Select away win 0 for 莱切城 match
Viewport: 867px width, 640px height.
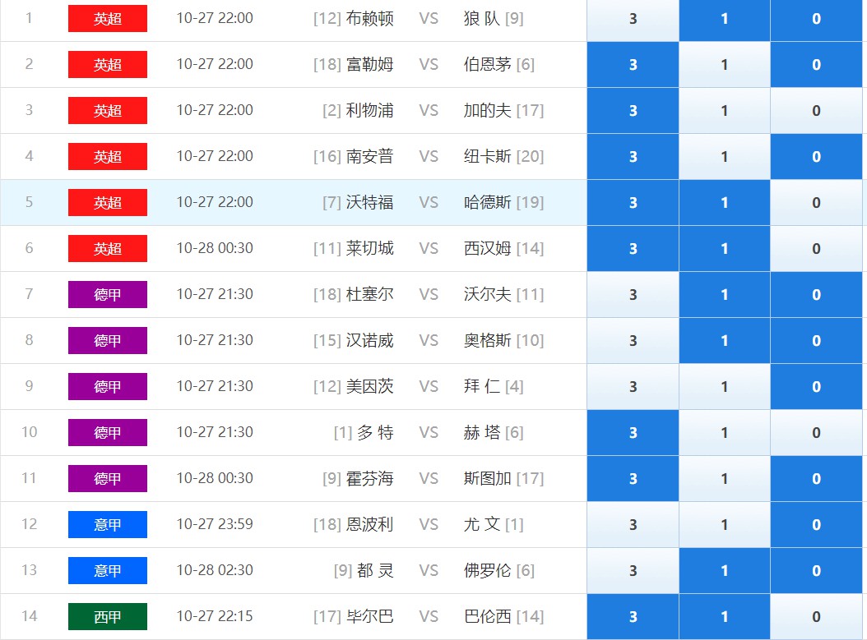[816, 248]
